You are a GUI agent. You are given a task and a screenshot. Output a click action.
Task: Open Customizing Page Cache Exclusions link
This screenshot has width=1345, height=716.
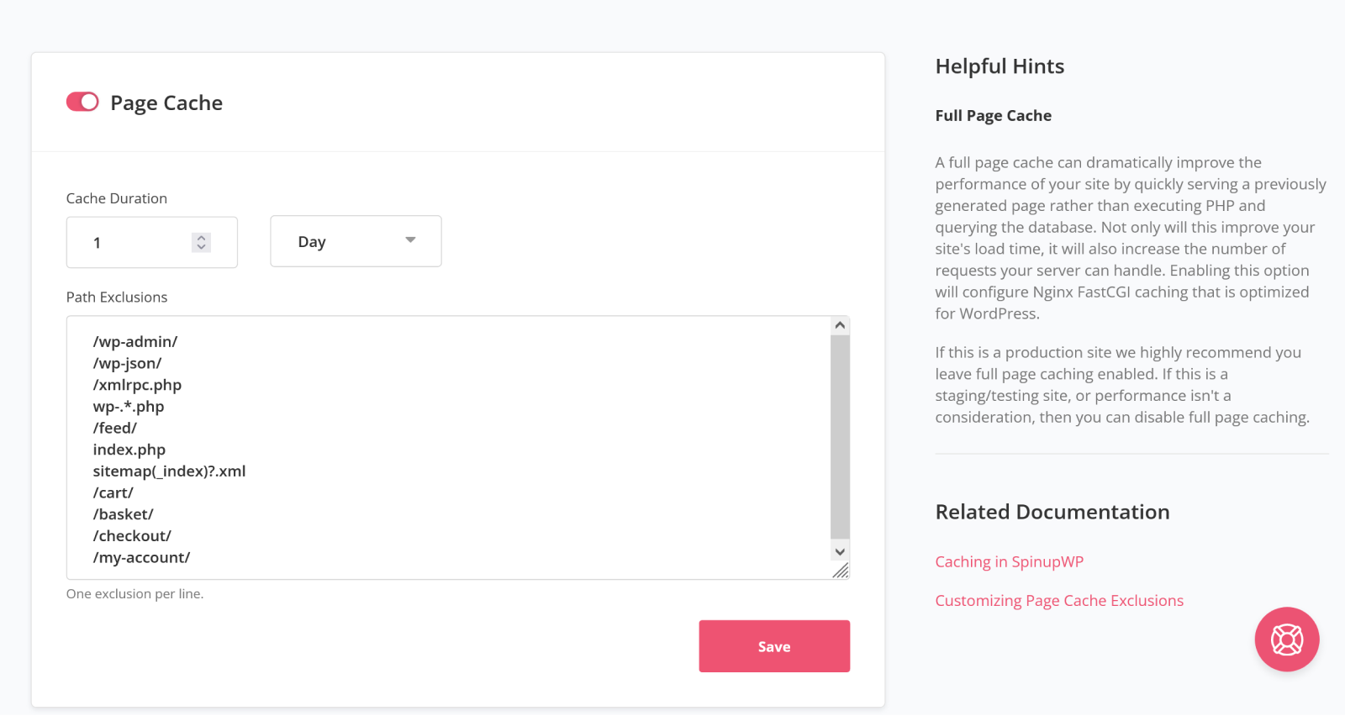click(x=1059, y=600)
